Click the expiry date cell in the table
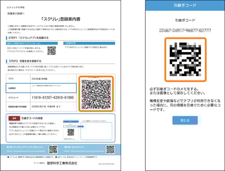The image size is (225, 171). point(53,107)
